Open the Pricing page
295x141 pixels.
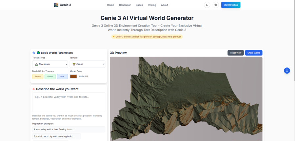coord(152,5)
